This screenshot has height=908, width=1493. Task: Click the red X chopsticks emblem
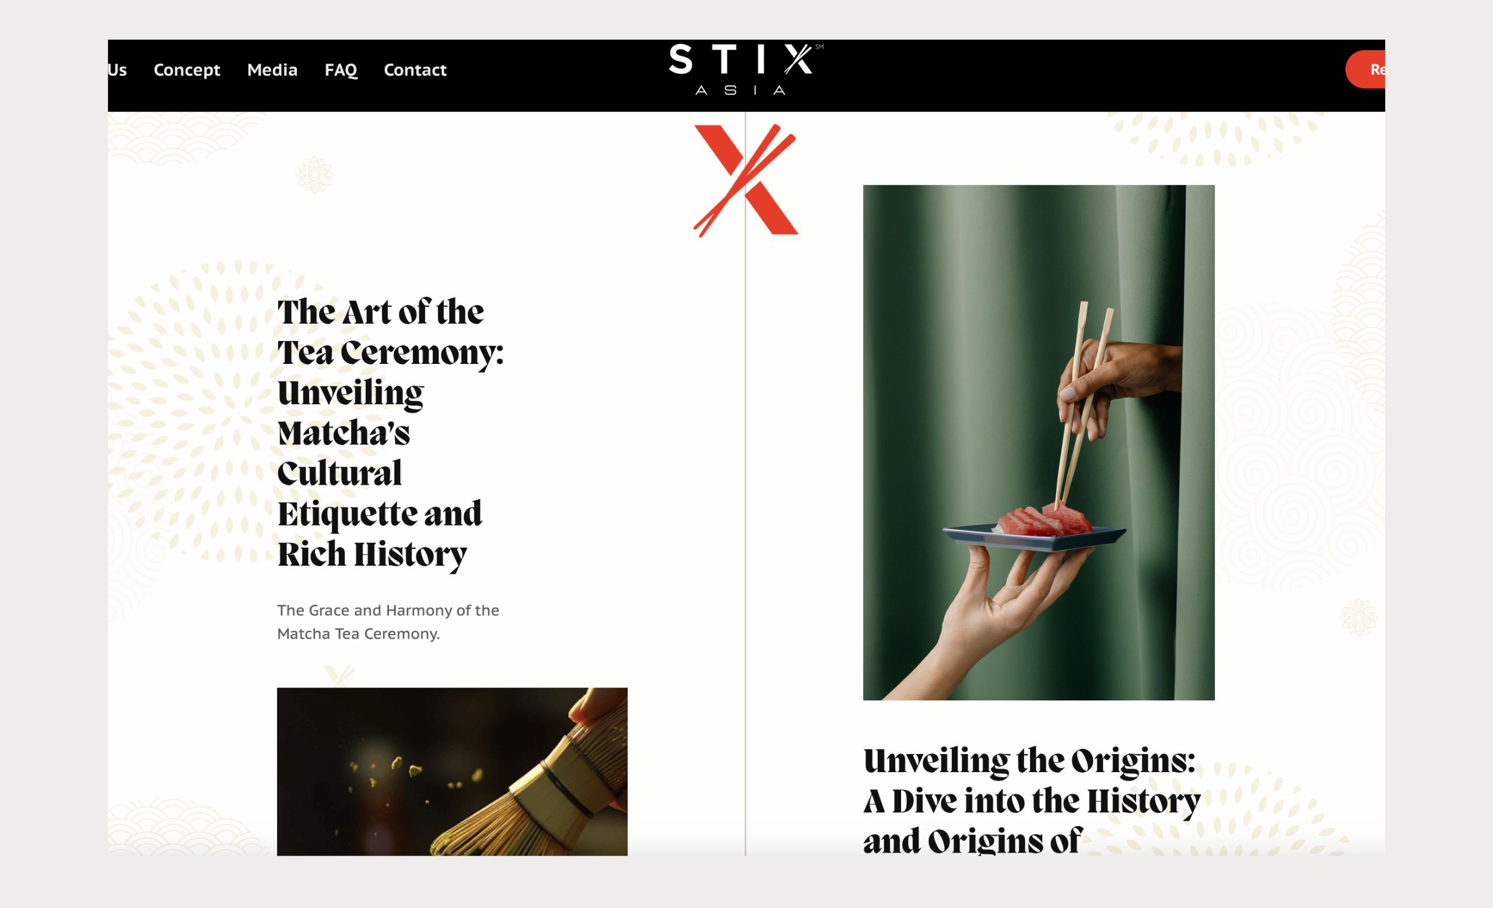click(x=746, y=181)
